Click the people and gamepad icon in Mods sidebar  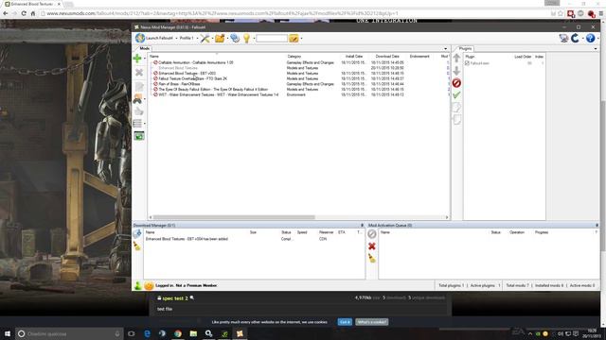137,98
